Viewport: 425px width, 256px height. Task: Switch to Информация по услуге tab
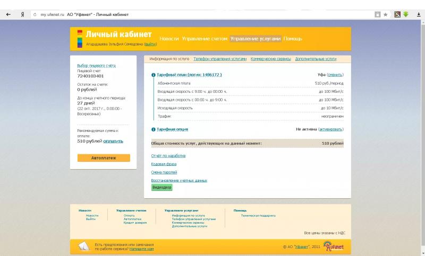click(169, 59)
